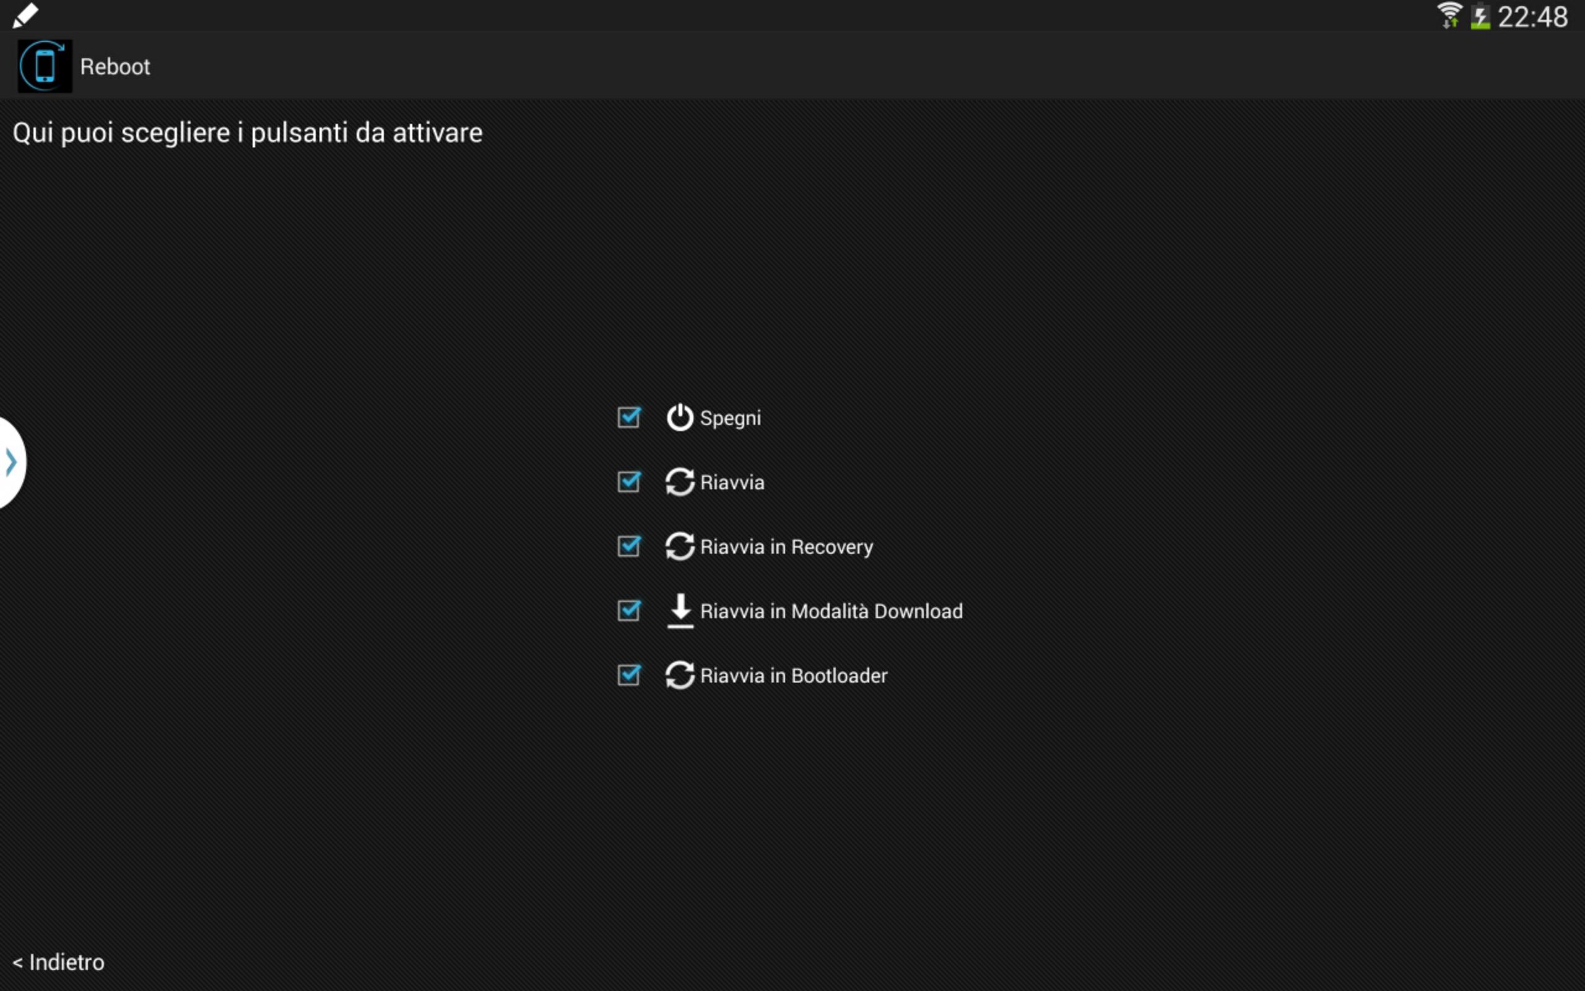Tap the Wi-Fi status icon

coord(1449,15)
